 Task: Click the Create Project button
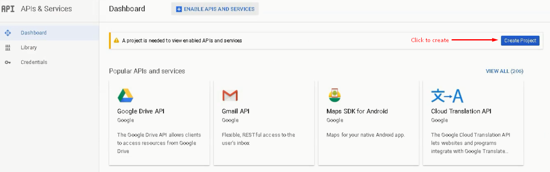(x=520, y=40)
